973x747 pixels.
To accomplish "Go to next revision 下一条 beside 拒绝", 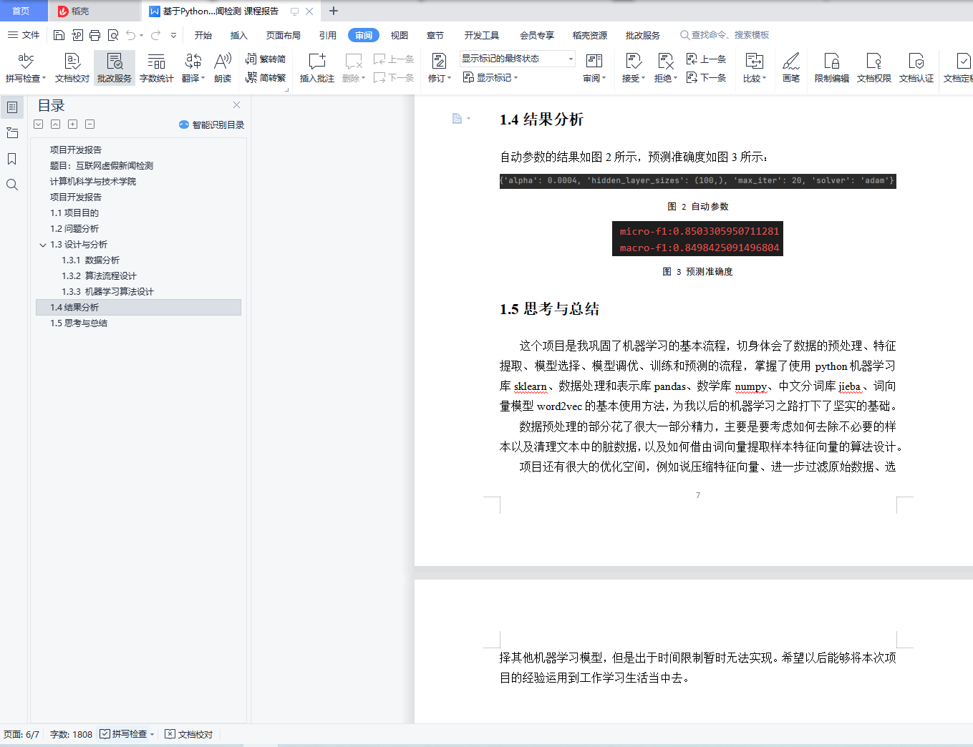I will (x=706, y=77).
